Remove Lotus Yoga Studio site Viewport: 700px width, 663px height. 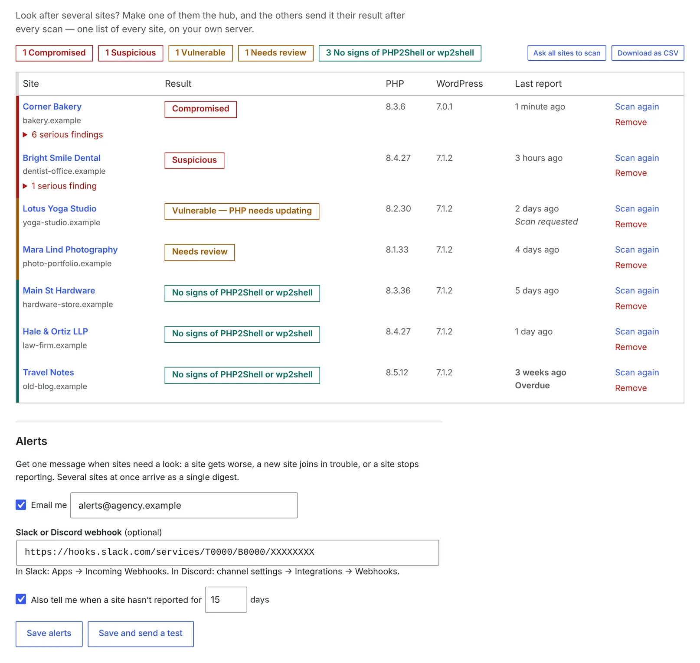(x=631, y=224)
